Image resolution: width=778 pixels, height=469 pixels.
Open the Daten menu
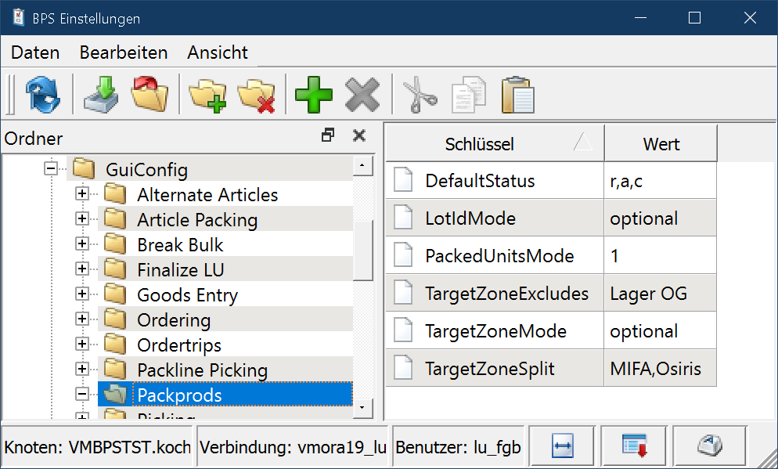click(x=35, y=52)
